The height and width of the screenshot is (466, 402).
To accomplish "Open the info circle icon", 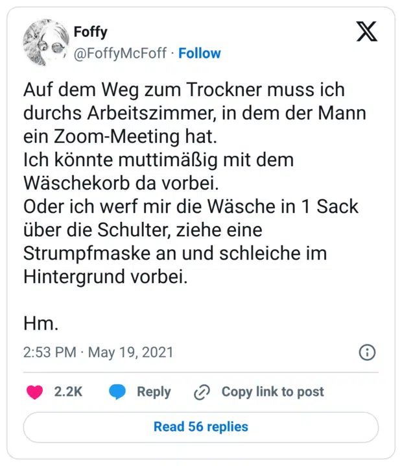I will pos(366,352).
